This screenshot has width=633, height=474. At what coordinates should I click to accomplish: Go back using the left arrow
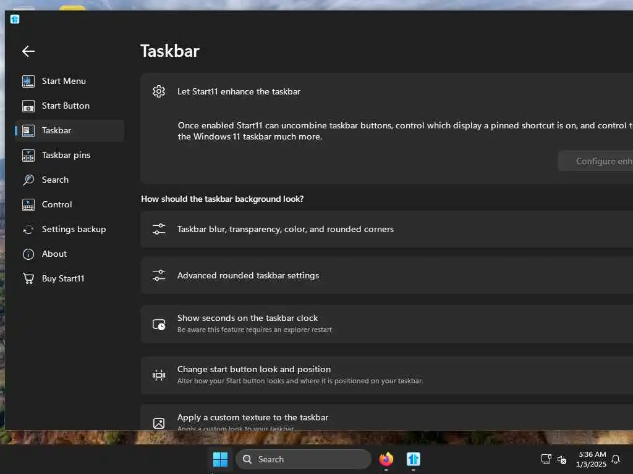28,51
